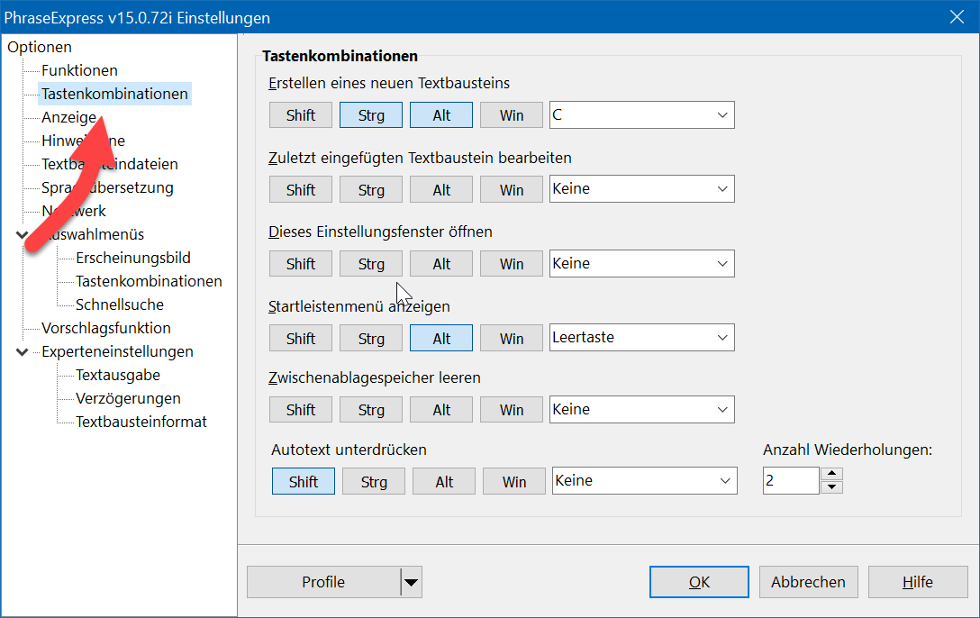Confirm settings with OK

point(699,582)
